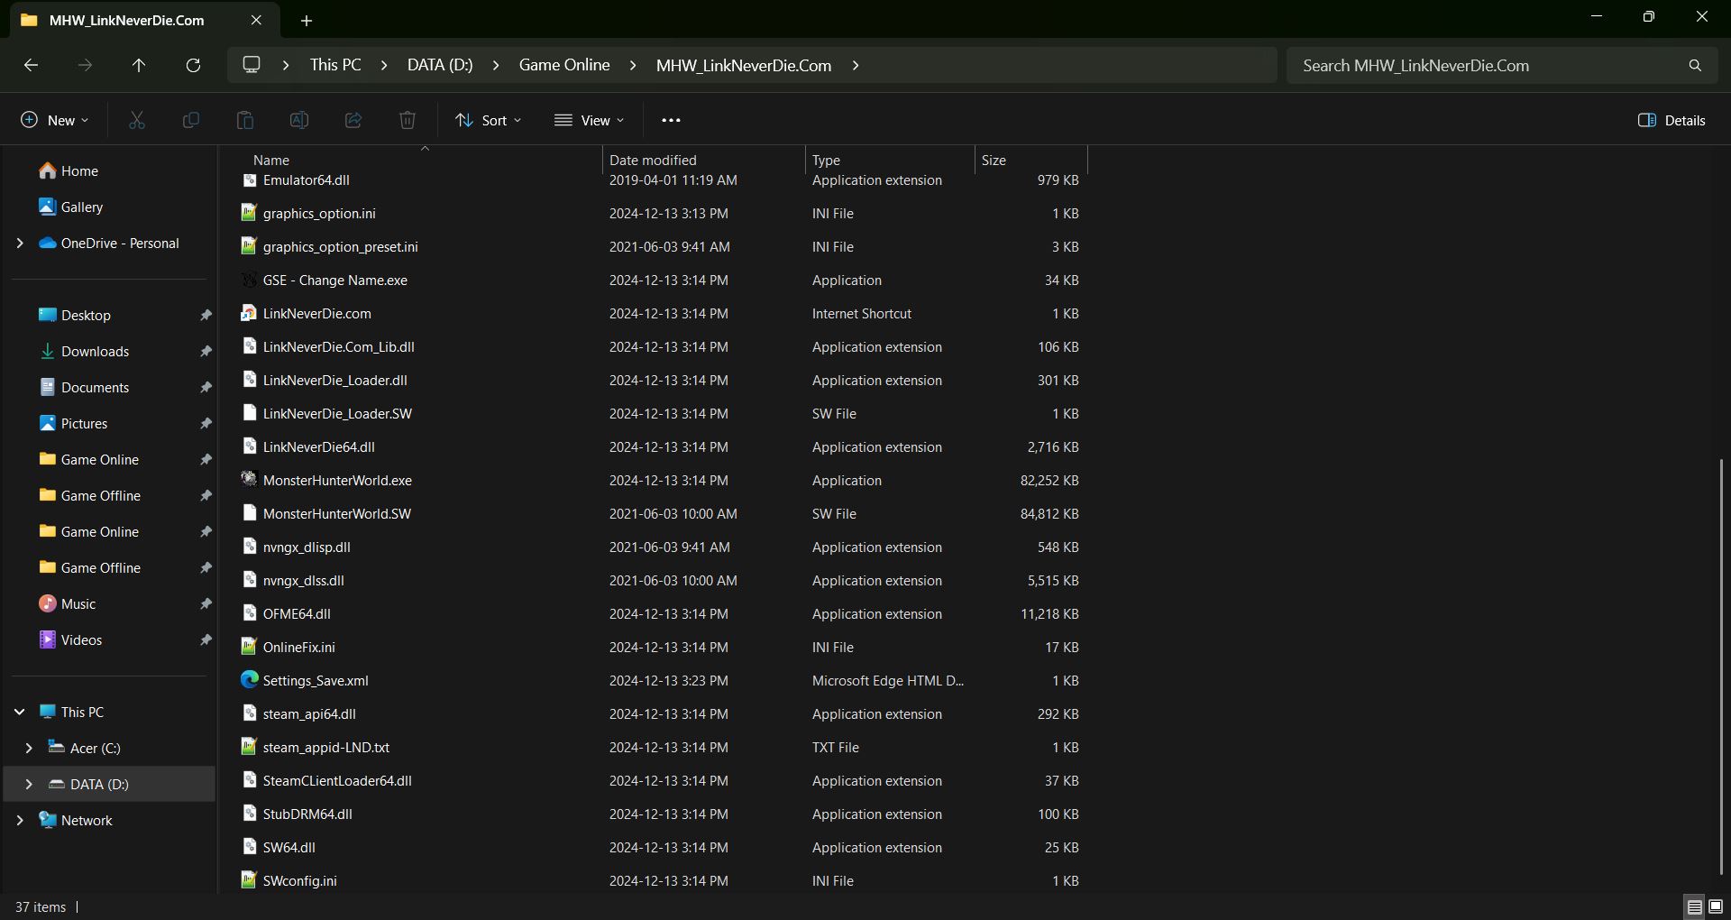Click the Up to parent folder arrow
Viewport: 1731px width, 920px height.
139,66
